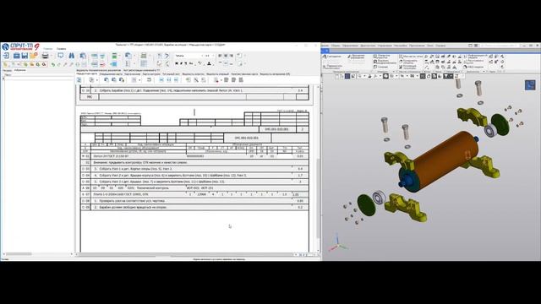Toggle underline text formatting
541x304 pixels.
[x=186, y=63]
